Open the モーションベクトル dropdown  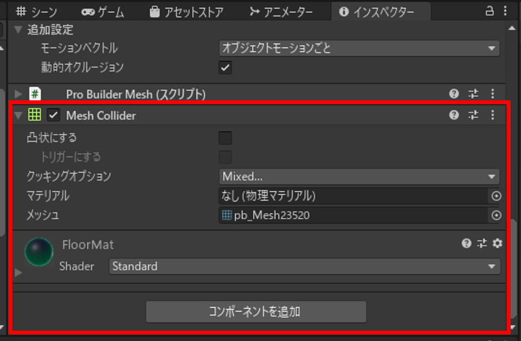point(359,48)
